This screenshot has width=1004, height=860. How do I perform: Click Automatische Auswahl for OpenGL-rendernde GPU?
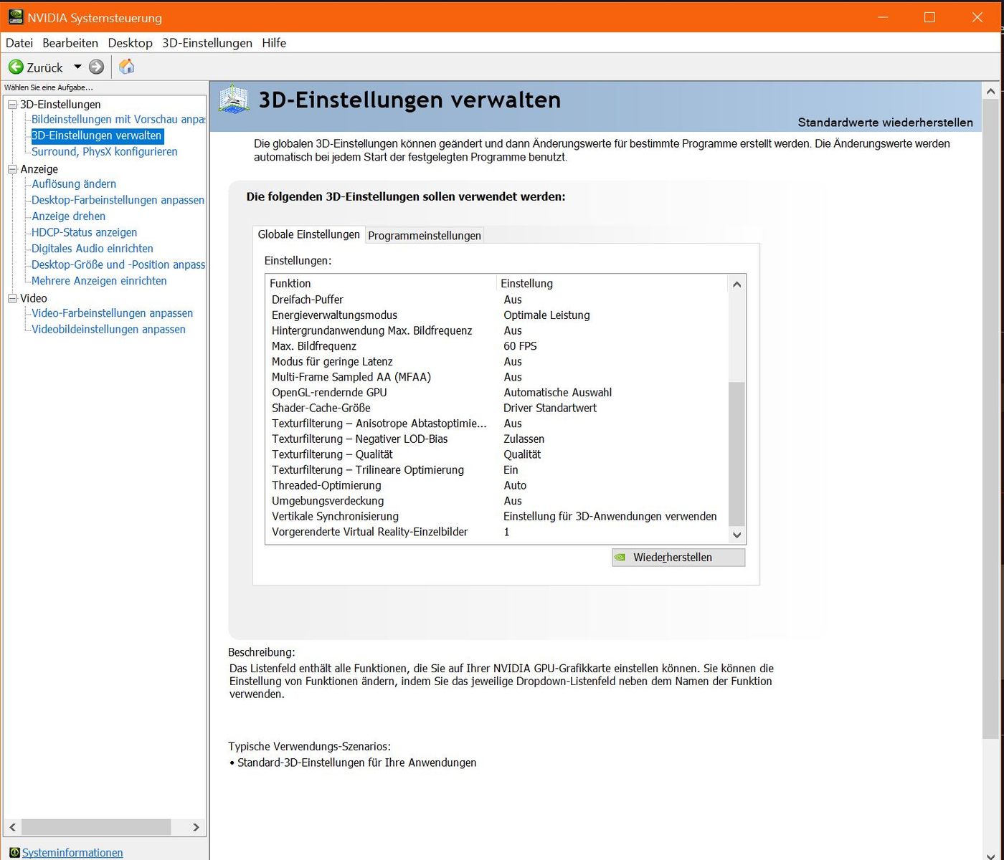557,393
